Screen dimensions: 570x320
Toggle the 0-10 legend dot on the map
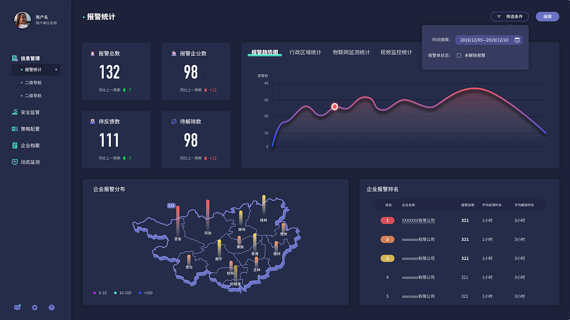[x=94, y=292]
